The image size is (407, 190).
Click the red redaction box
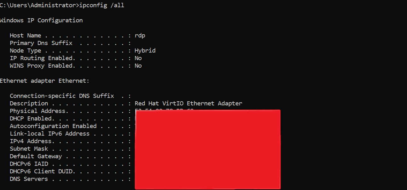coord(207,149)
